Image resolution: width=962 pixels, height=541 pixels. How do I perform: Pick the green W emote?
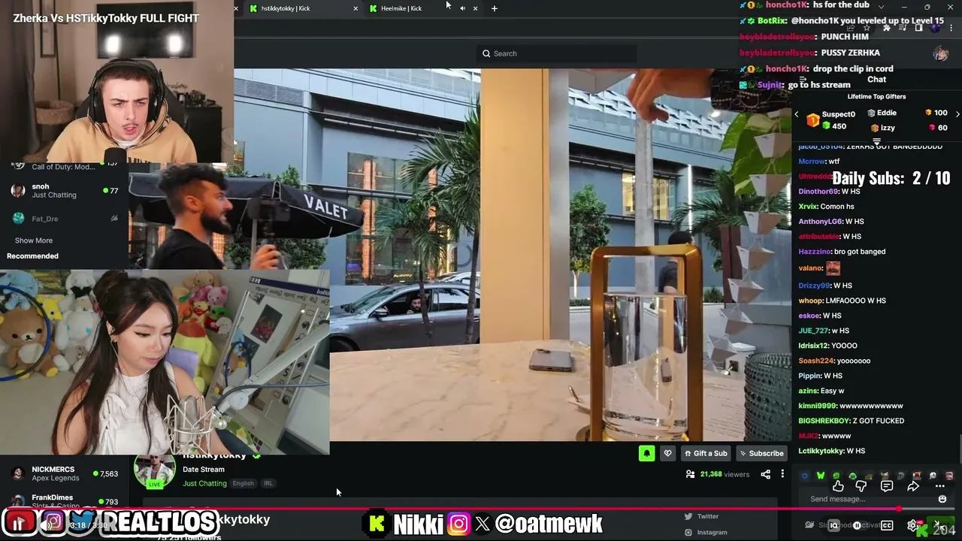point(821,476)
